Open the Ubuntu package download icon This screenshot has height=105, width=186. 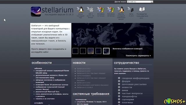(121, 10)
